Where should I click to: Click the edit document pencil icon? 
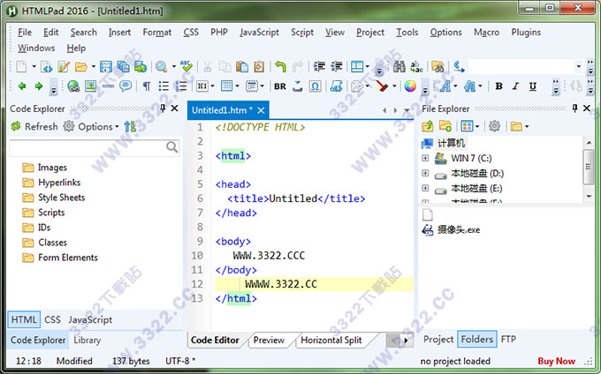[x=64, y=66]
